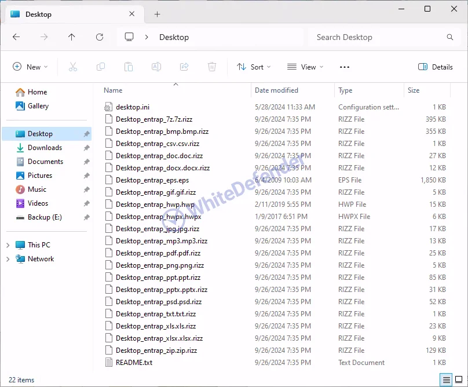Image resolution: width=468 pixels, height=387 pixels.
Task: Open a new tab with plus button
Action: point(157,14)
